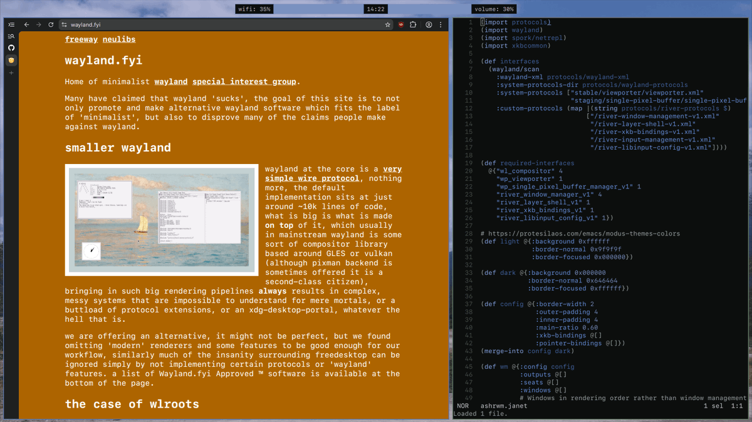
Task: Open the GitHub pinned tab in sidebar
Action: coord(11,48)
